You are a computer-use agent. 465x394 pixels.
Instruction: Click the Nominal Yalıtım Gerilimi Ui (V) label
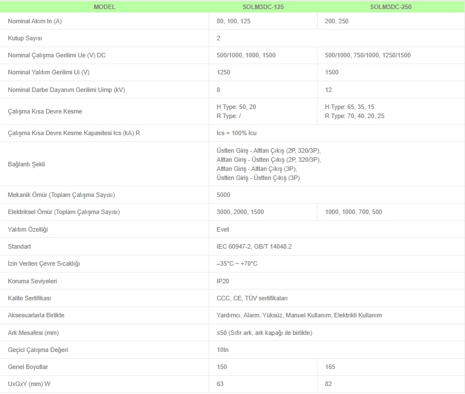[49, 72]
